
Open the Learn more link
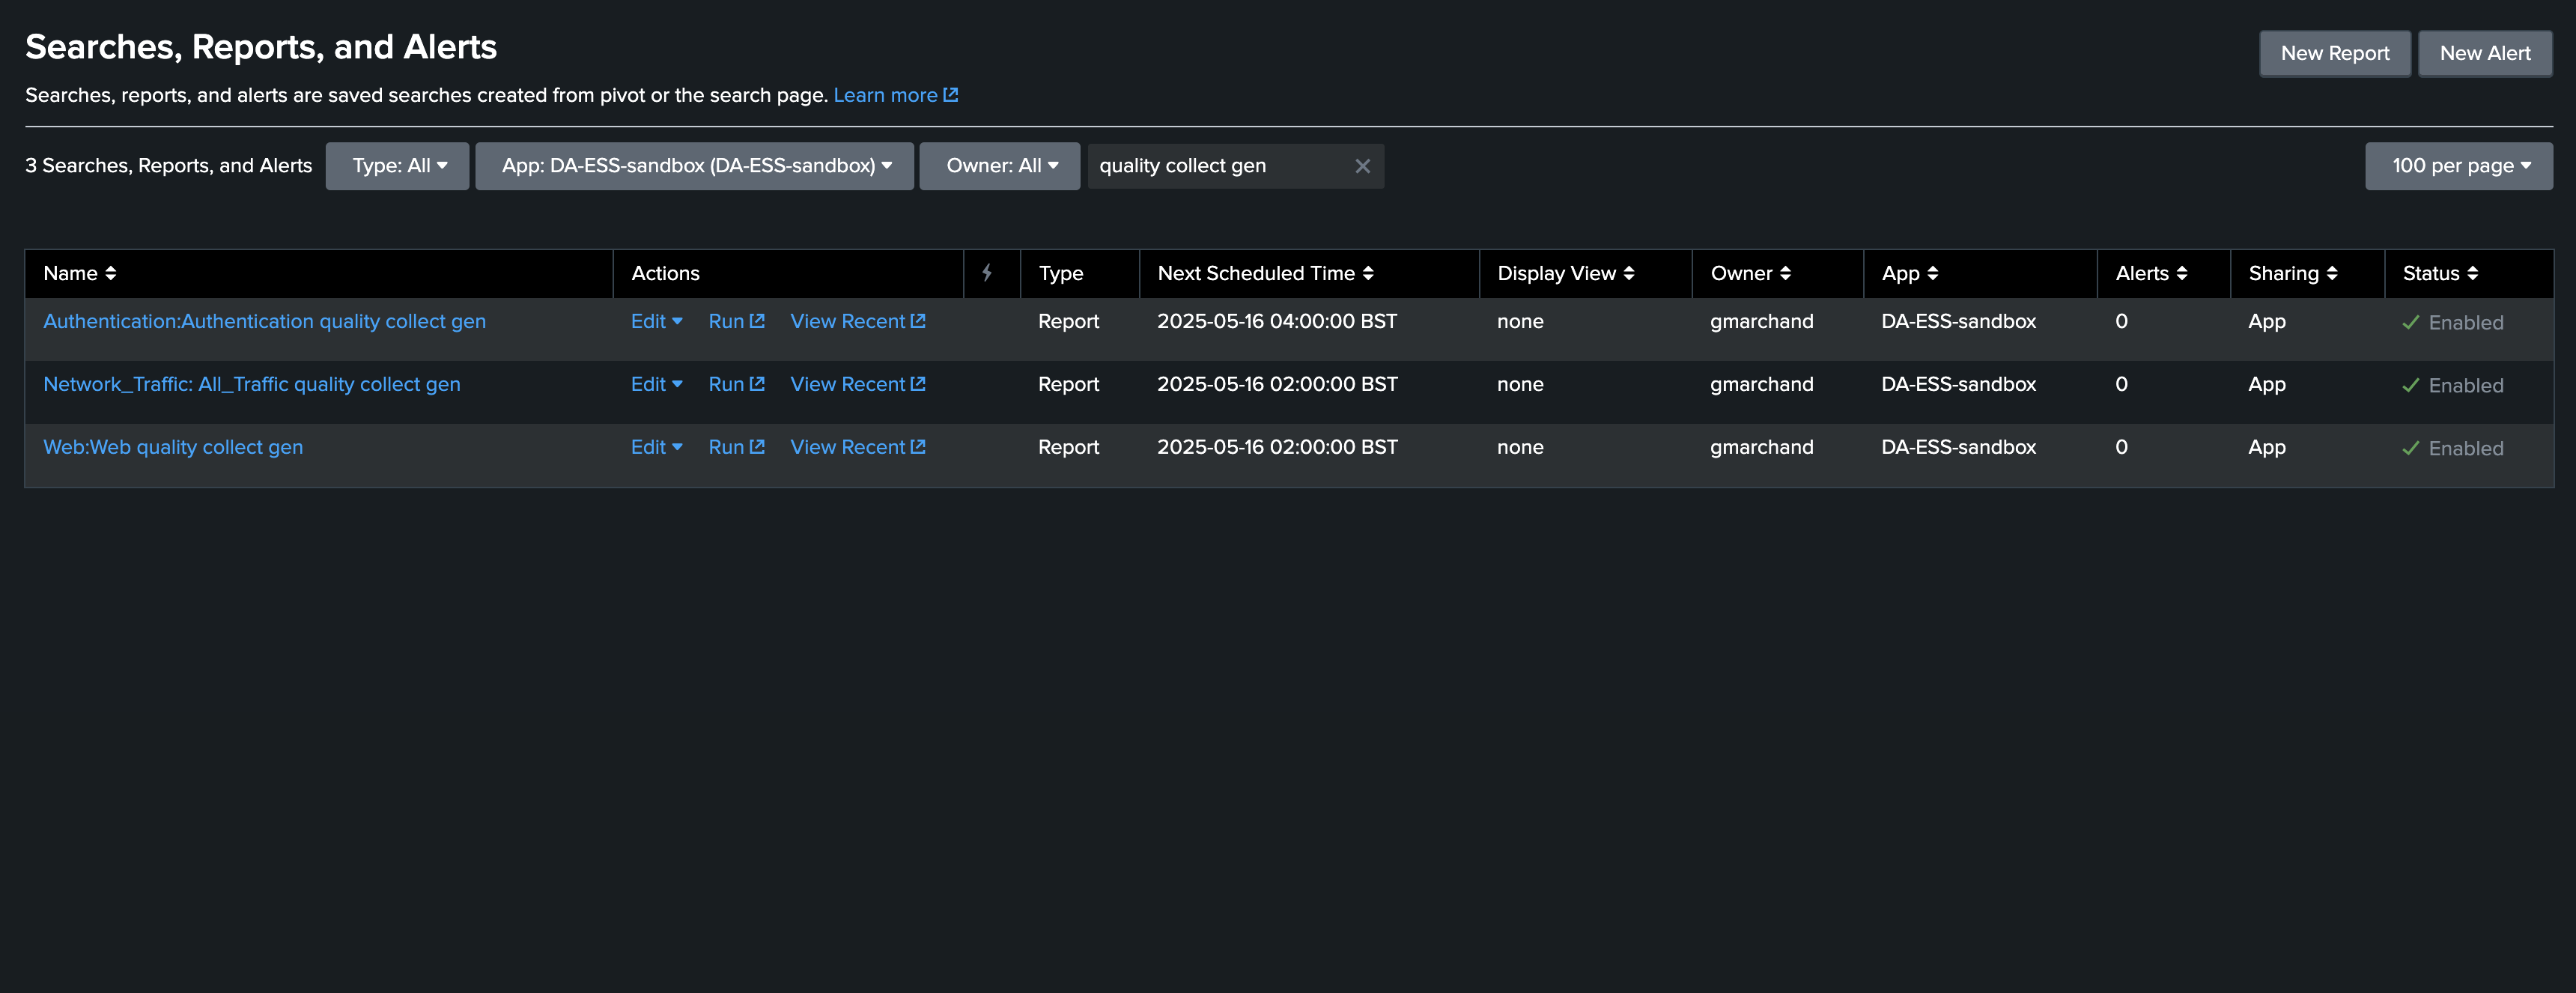point(895,95)
